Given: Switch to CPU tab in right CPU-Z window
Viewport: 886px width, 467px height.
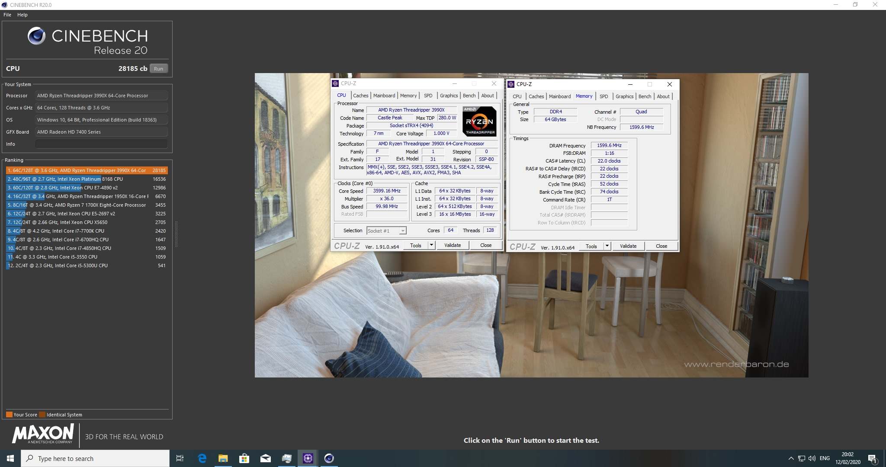Looking at the screenshot, I should (x=517, y=96).
